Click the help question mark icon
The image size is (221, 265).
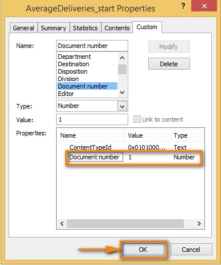pos(183,6)
